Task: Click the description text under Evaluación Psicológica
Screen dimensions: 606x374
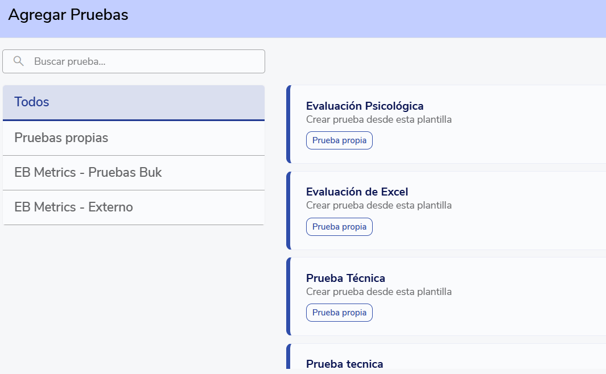Action: 378,119
